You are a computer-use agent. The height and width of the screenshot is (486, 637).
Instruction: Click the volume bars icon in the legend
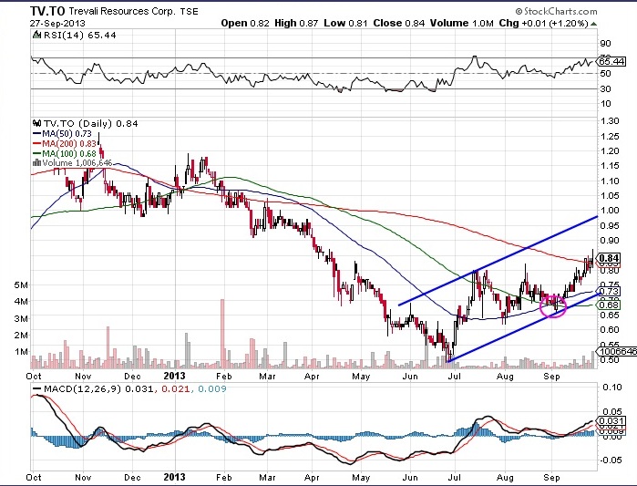(36, 163)
